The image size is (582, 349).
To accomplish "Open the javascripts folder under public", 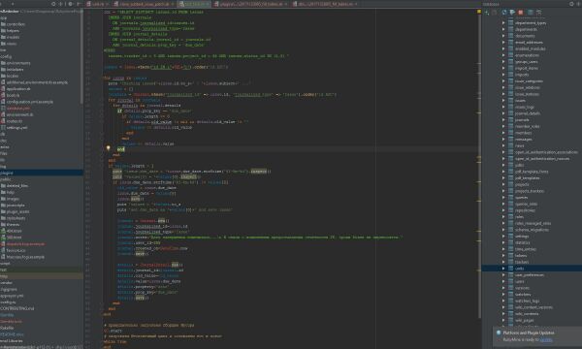I will 16,206.
